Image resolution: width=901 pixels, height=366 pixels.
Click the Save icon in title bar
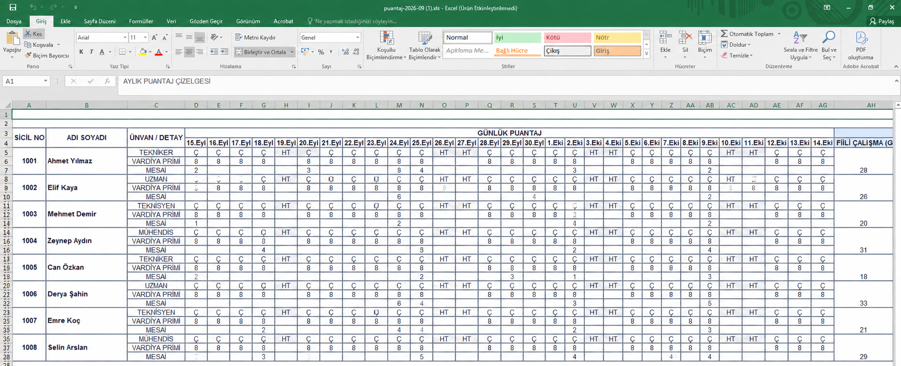[13, 7]
